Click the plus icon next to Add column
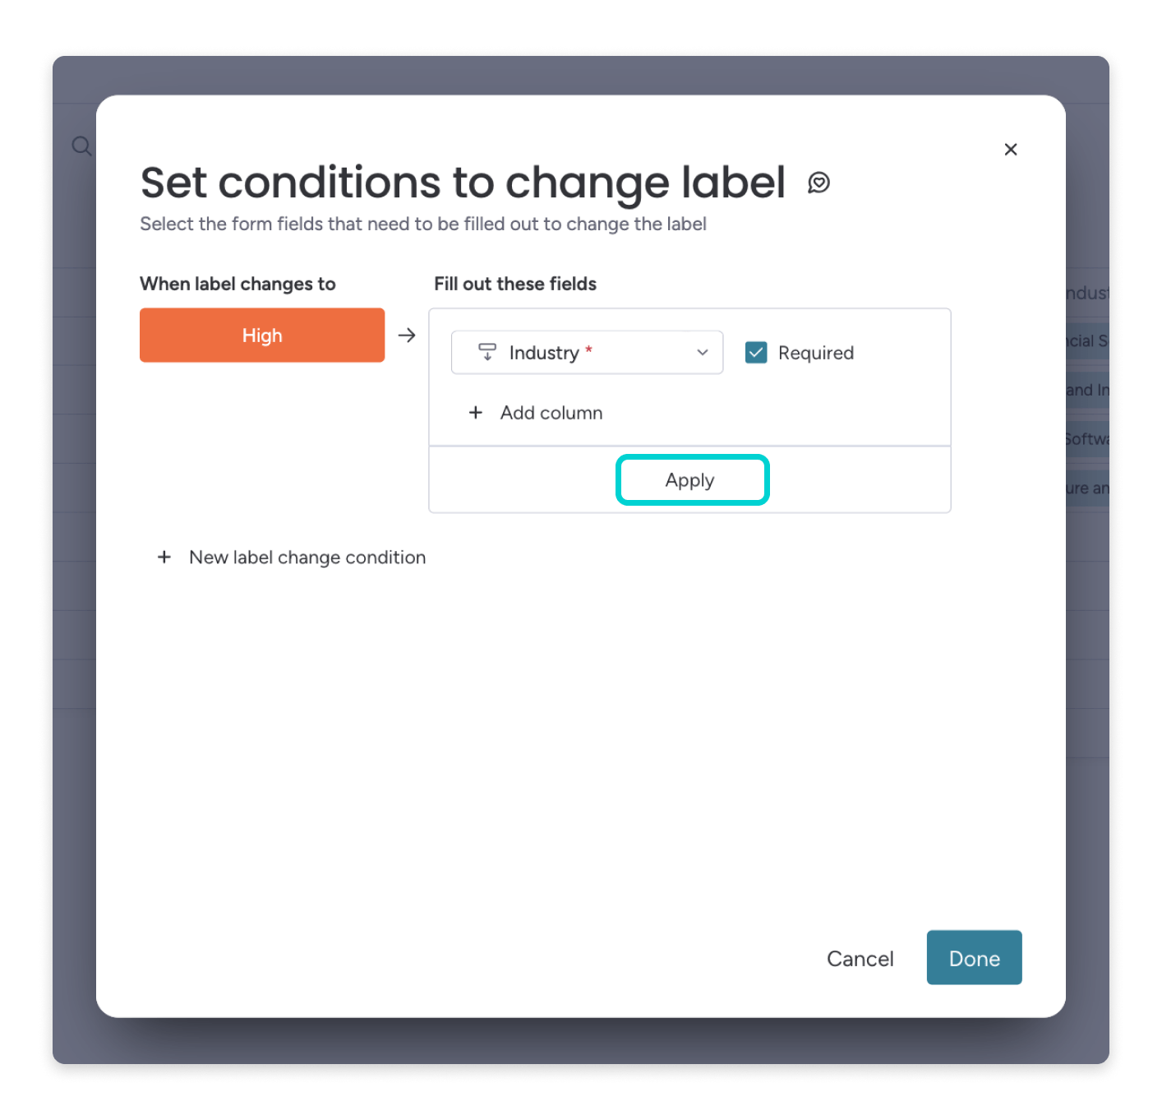Image resolution: width=1162 pixels, height=1120 pixels. (x=476, y=413)
